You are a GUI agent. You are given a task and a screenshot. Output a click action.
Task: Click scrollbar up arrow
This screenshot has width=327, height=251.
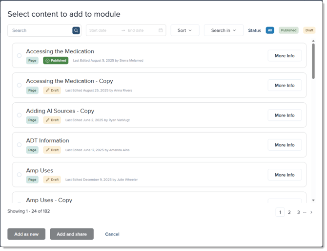313,41
